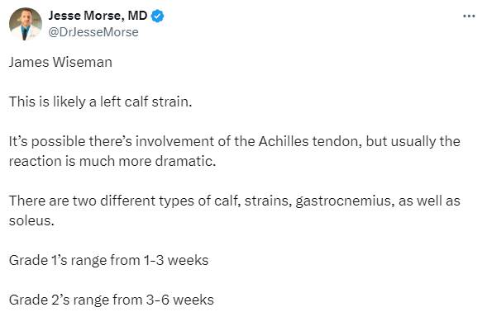Click the display name Jesse Morse, MD
The width and height of the screenshot is (487, 312).
click(x=98, y=16)
